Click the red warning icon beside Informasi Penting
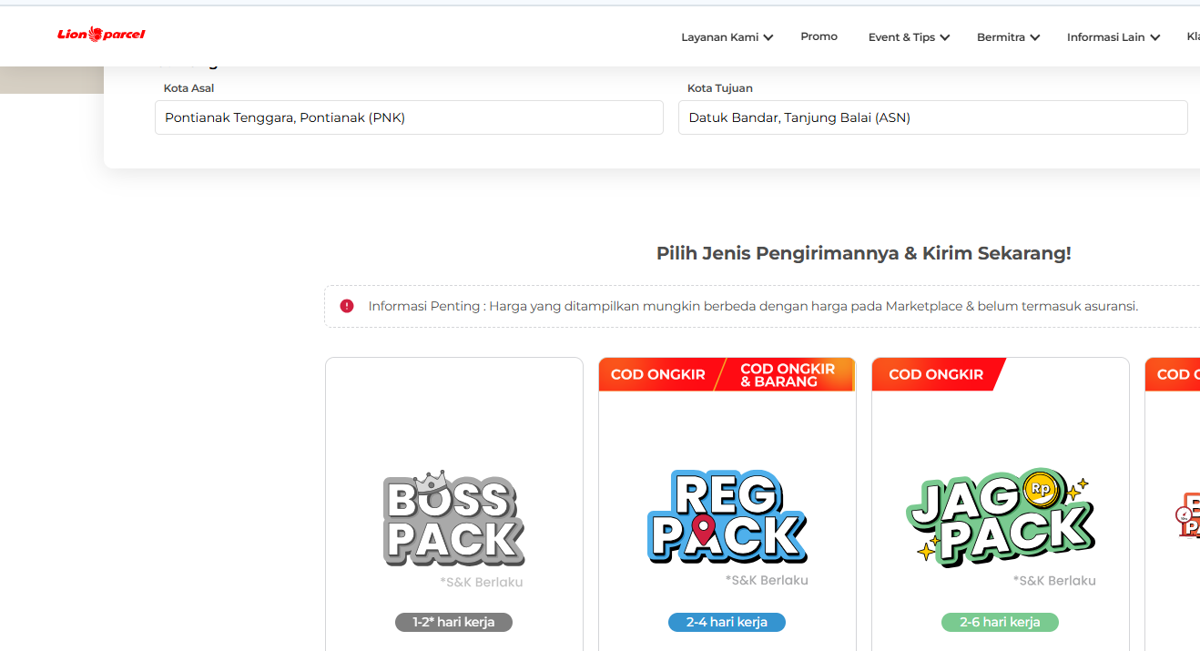This screenshot has height=651, width=1200. click(347, 306)
